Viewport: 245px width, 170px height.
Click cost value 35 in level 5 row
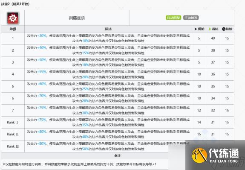pyautogui.click(x=213, y=86)
